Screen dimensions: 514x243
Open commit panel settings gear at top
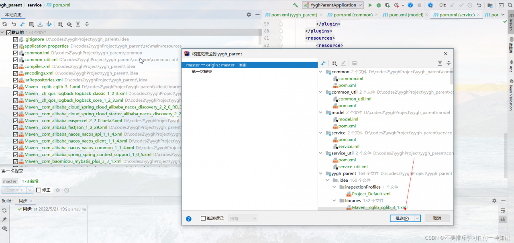pyautogui.click(x=249, y=14)
